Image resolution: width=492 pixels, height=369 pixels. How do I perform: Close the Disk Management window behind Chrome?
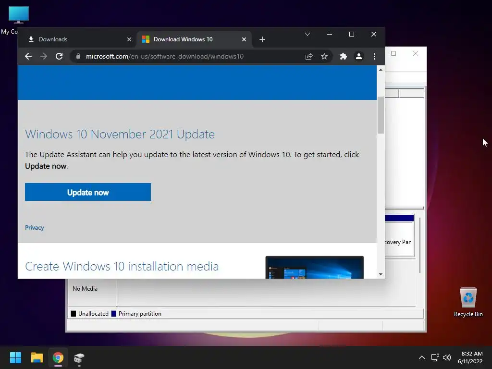[x=416, y=53]
